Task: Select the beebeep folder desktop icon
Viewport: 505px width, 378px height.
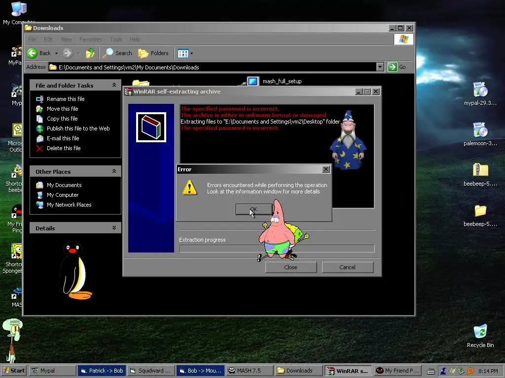Action: coord(480,215)
